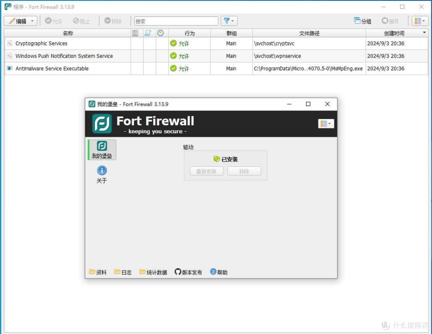Select the 我的堡垒 sidebar icon
This screenshot has height=334, width=432.
[x=102, y=150]
